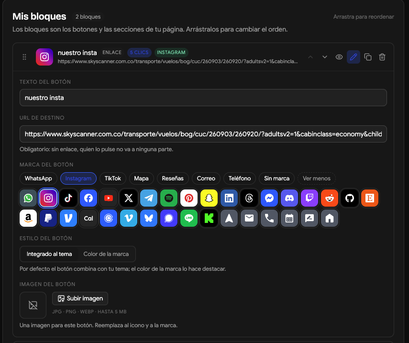Choose the Calendly brand icon
The image size is (409, 343).
pyautogui.click(x=109, y=218)
